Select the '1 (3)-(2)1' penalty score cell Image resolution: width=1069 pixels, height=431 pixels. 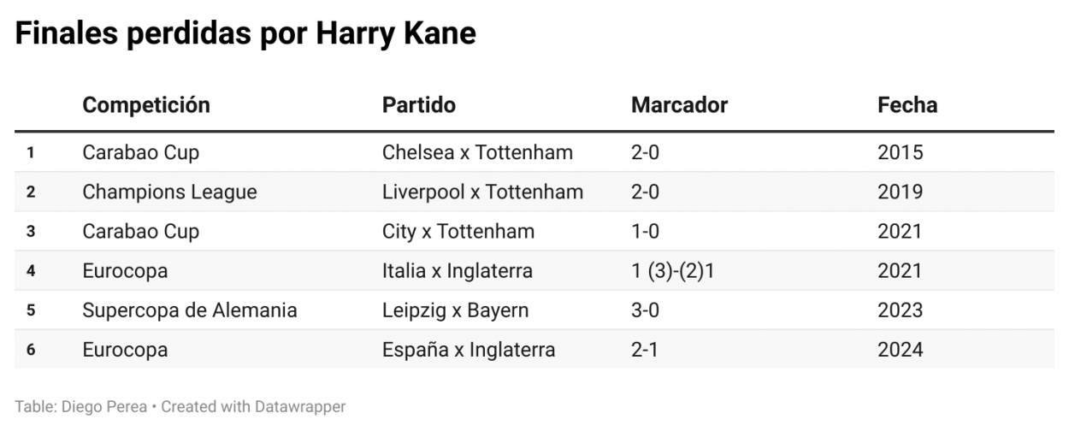[x=672, y=271]
